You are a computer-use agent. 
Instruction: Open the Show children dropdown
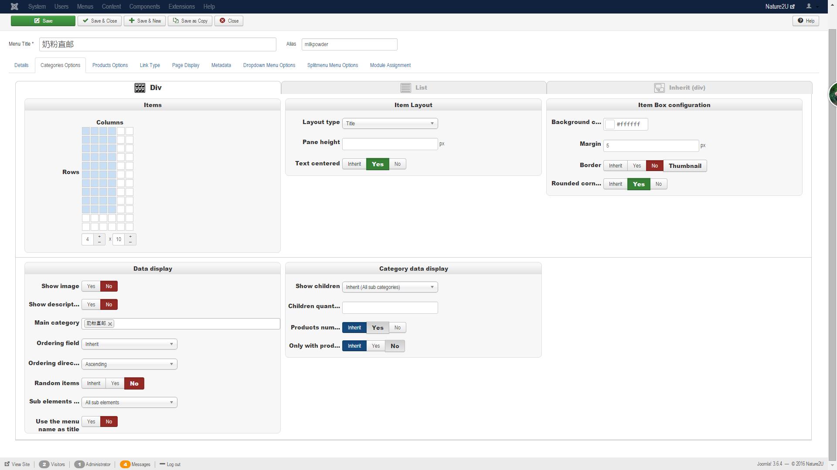pos(390,287)
